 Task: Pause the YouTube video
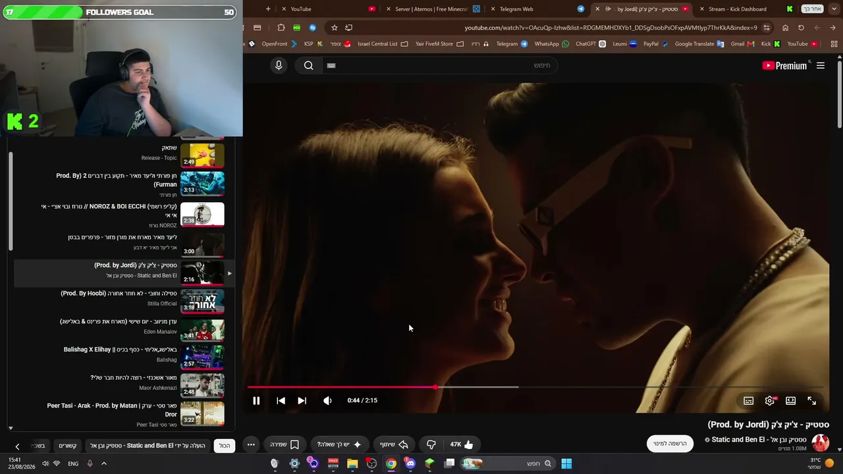256,400
